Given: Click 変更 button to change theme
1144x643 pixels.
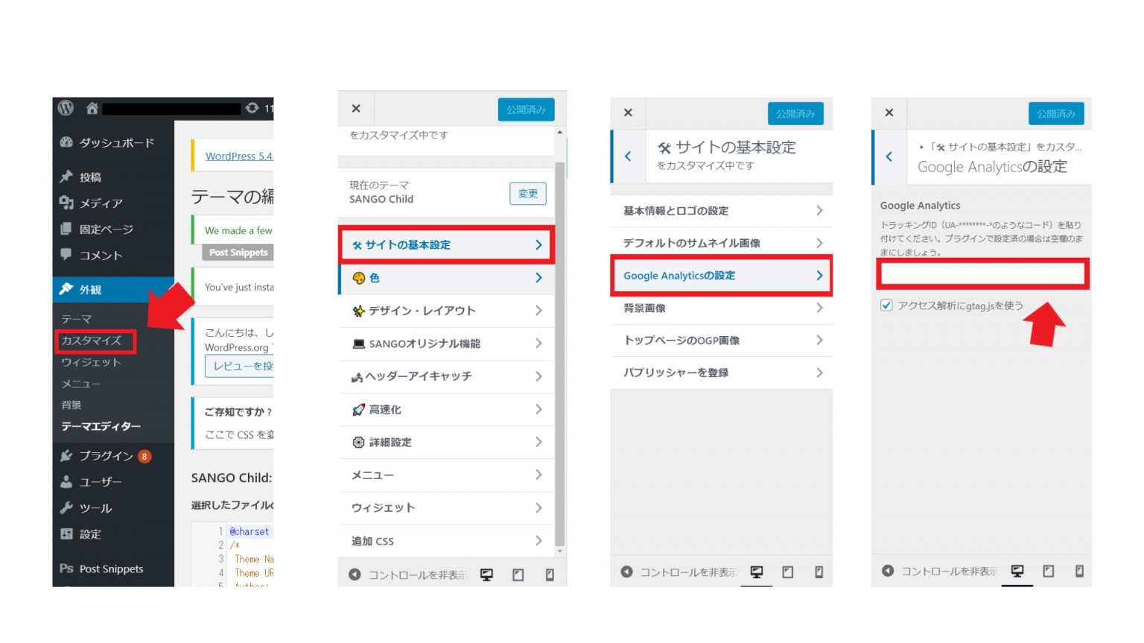Looking at the screenshot, I should (528, 194).
